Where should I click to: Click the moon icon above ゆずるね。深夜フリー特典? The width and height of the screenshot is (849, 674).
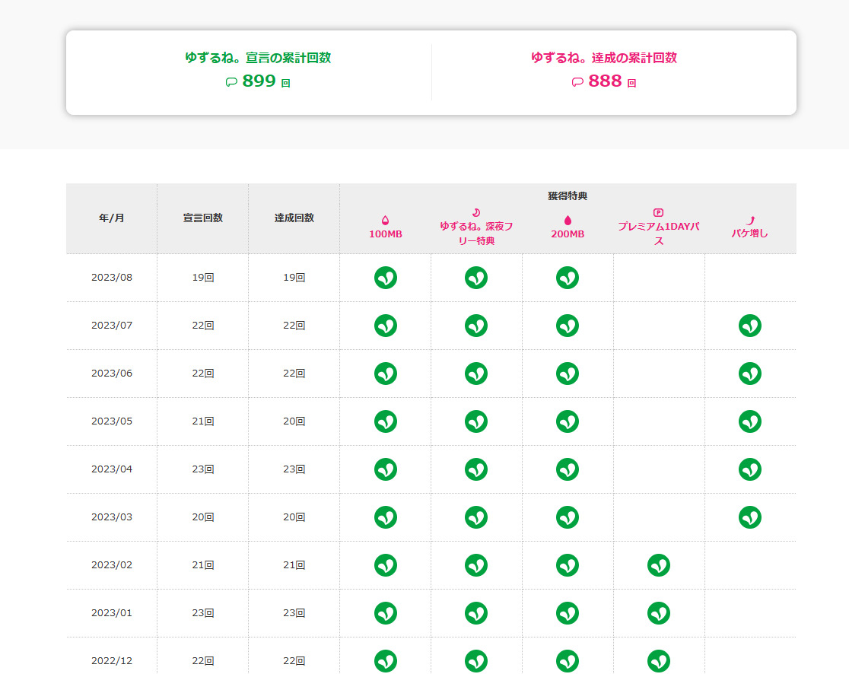[x=476, y=212]
